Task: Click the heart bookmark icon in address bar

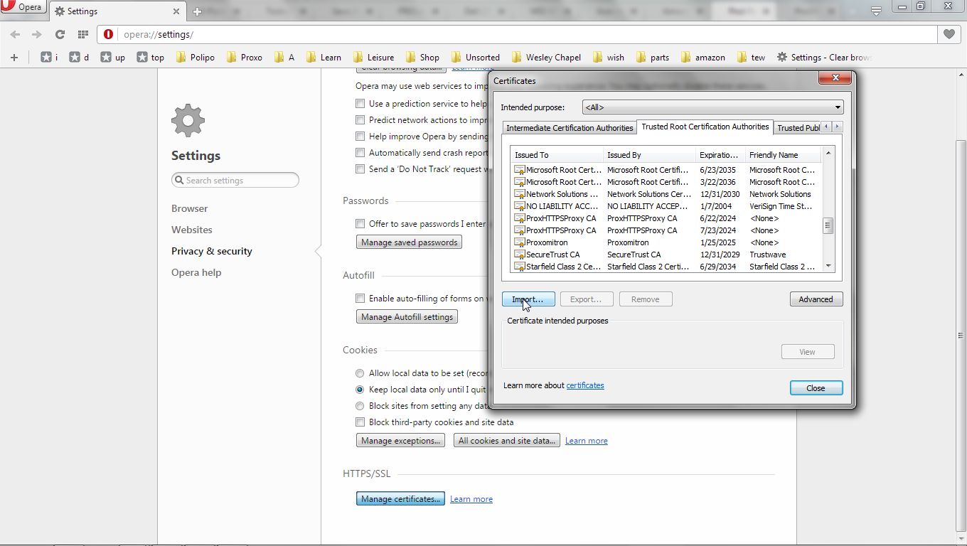Action: pos(949,34)
